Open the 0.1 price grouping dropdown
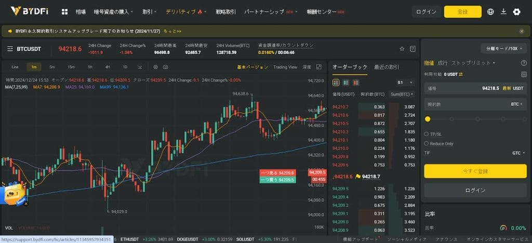Image resolution: width=532 pixels, height=243 pixels. (405, 83)
